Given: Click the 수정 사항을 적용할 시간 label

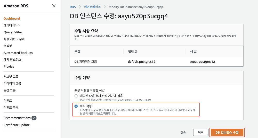Looking at the screenshot, I should point(90,90).
